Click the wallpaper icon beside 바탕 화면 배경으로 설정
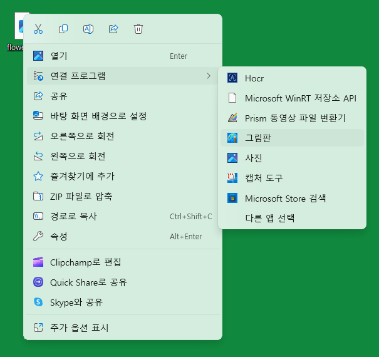 [38, 116]
